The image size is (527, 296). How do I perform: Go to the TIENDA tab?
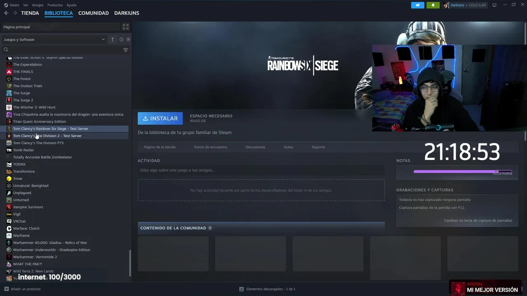point(30,13)
